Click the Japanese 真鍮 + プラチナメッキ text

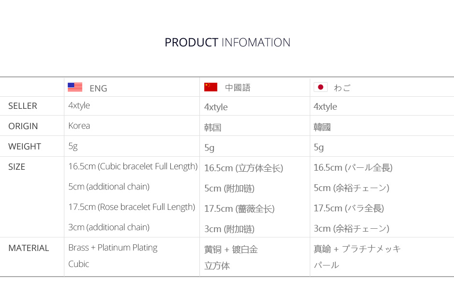[x=357, y=249]
